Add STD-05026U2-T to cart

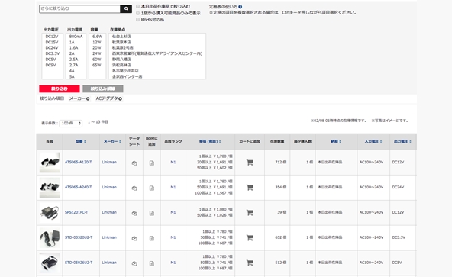point(250,263)
